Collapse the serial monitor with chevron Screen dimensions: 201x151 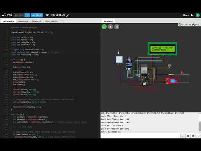198,136
